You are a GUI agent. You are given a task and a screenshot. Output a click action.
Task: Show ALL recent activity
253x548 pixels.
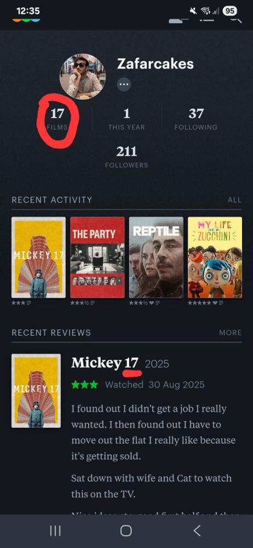click(x=234, y=200)
